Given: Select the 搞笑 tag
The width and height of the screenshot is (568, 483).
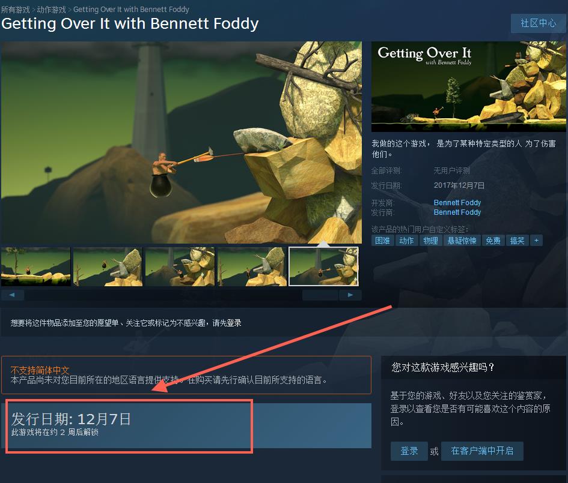Looking at the screenshot, I should click(518, 241).
